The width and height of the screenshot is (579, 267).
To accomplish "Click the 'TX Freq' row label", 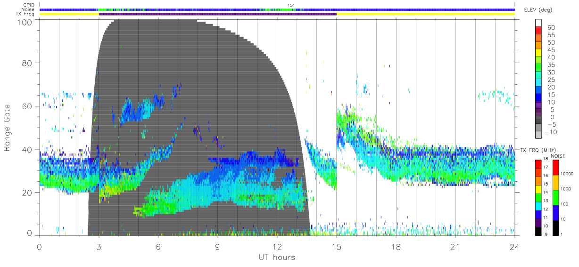I will click(x=25, y=14).
